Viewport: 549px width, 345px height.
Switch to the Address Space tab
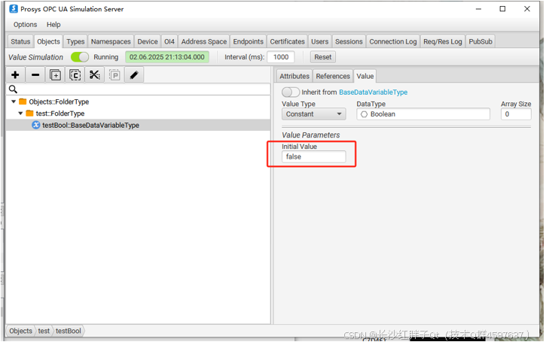(x=204, y=41)
